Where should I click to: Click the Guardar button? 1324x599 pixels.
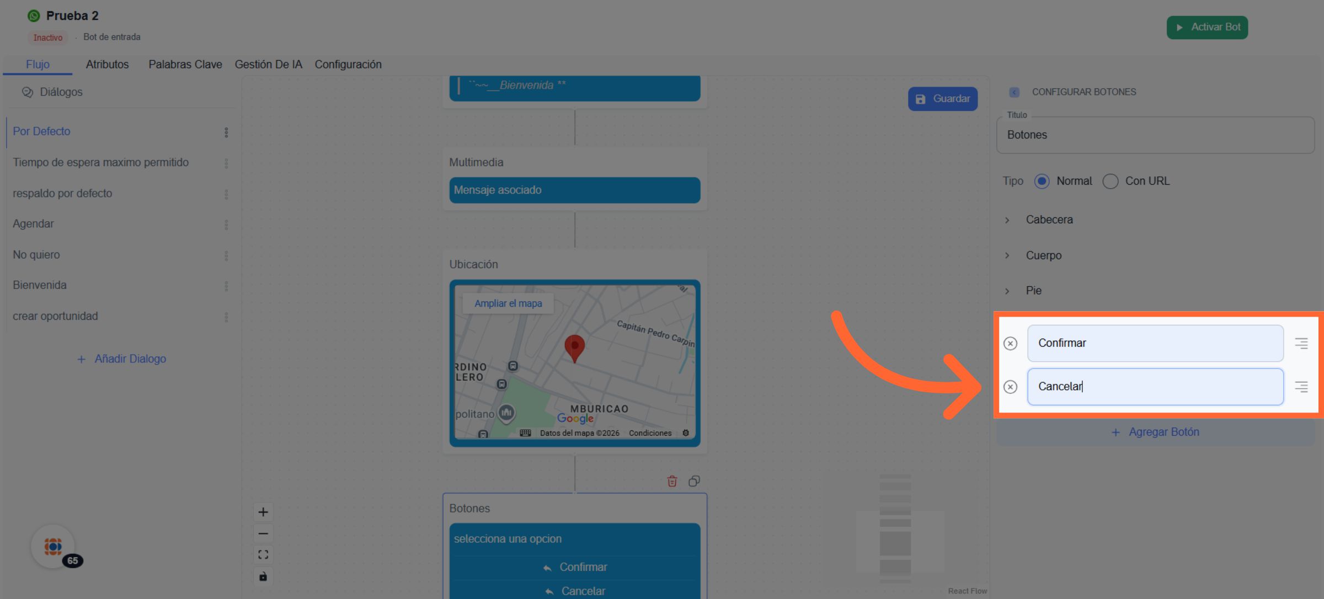[x=942, y=99]
